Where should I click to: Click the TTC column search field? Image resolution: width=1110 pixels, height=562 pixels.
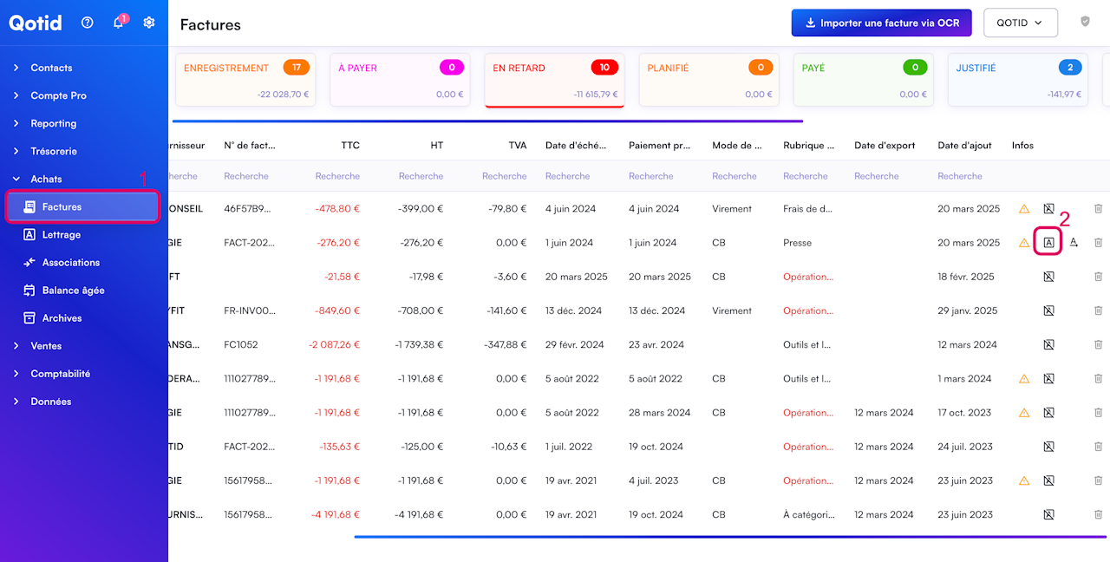point(337,176)
